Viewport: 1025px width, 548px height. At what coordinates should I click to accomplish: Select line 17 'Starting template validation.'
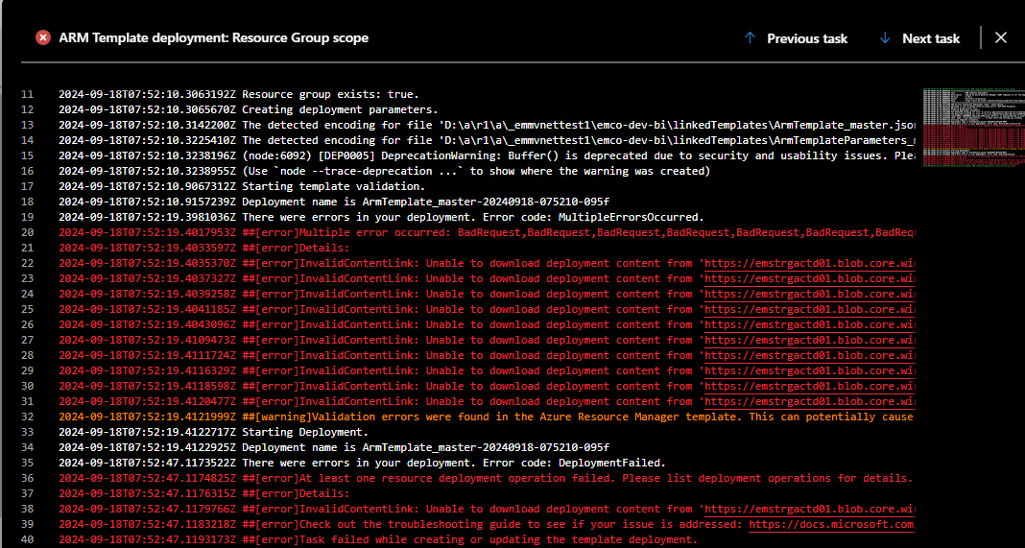point(242,186)
